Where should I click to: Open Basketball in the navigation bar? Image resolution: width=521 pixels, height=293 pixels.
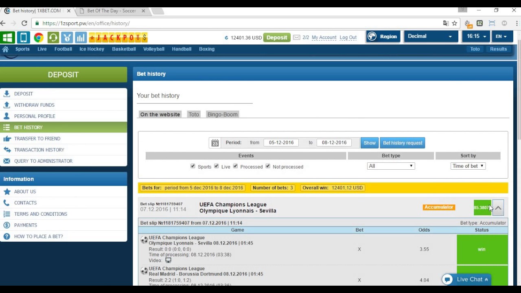click(124, 49)
